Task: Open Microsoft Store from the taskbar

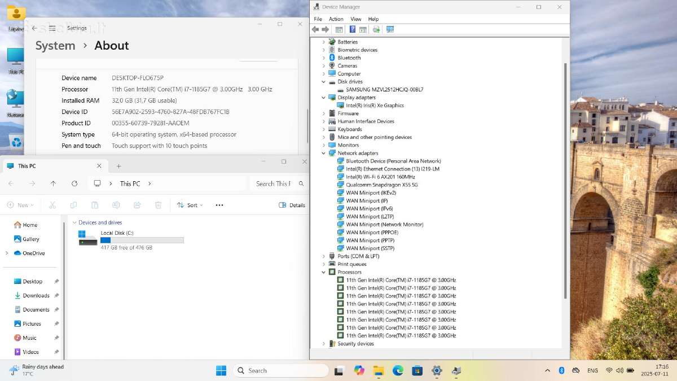Action: [x=417, y=370]
